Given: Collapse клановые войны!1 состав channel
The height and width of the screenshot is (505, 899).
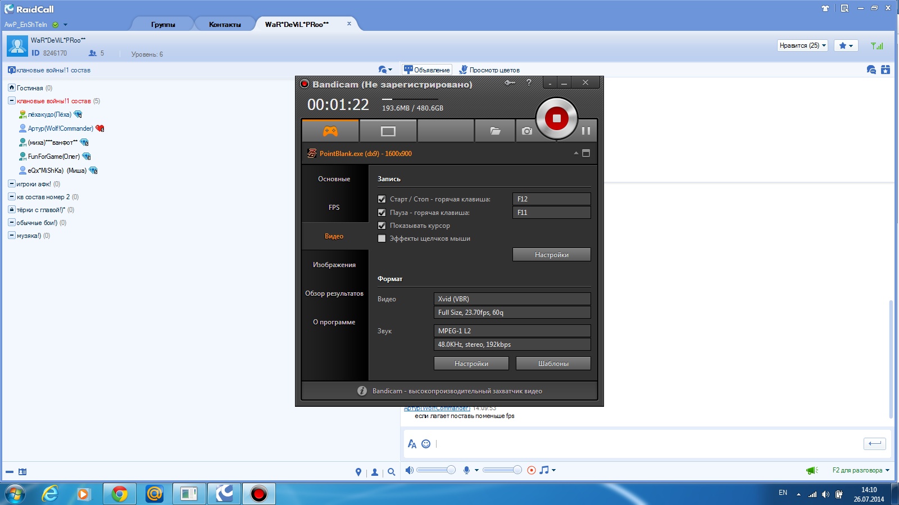Looking at the screenshot, I should 12,100.
